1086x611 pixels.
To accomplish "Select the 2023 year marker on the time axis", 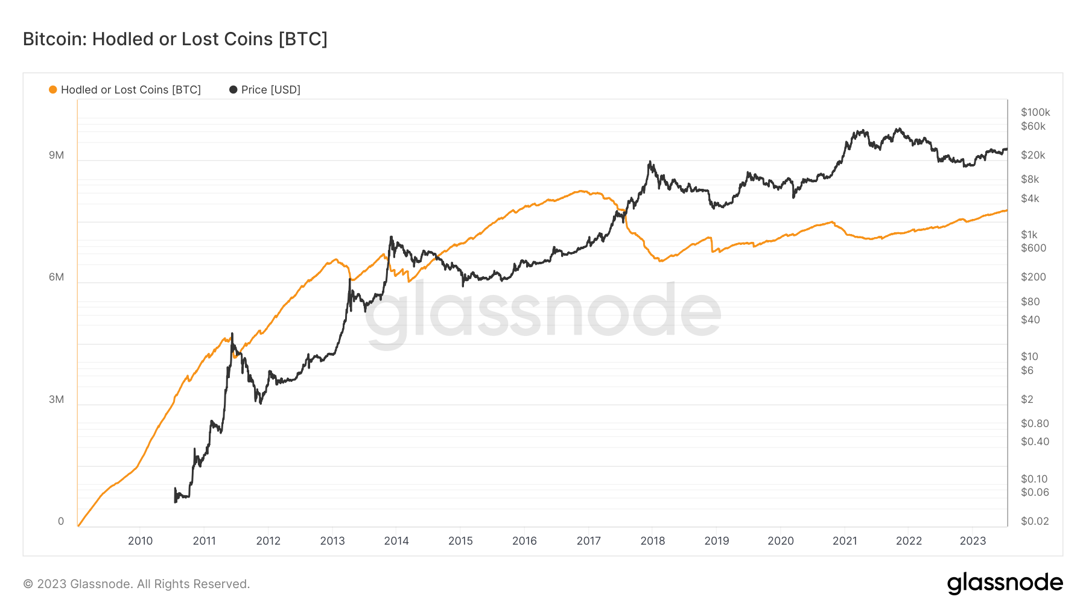I will [x=973, y=541].
